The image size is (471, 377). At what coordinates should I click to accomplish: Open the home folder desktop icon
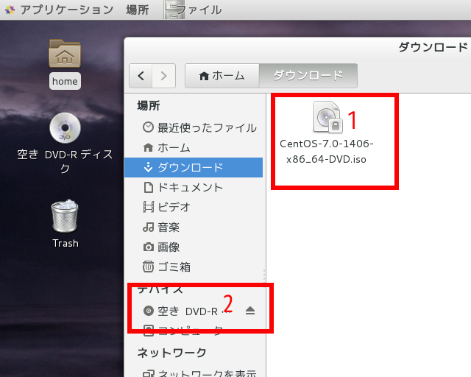coord(65,55)
